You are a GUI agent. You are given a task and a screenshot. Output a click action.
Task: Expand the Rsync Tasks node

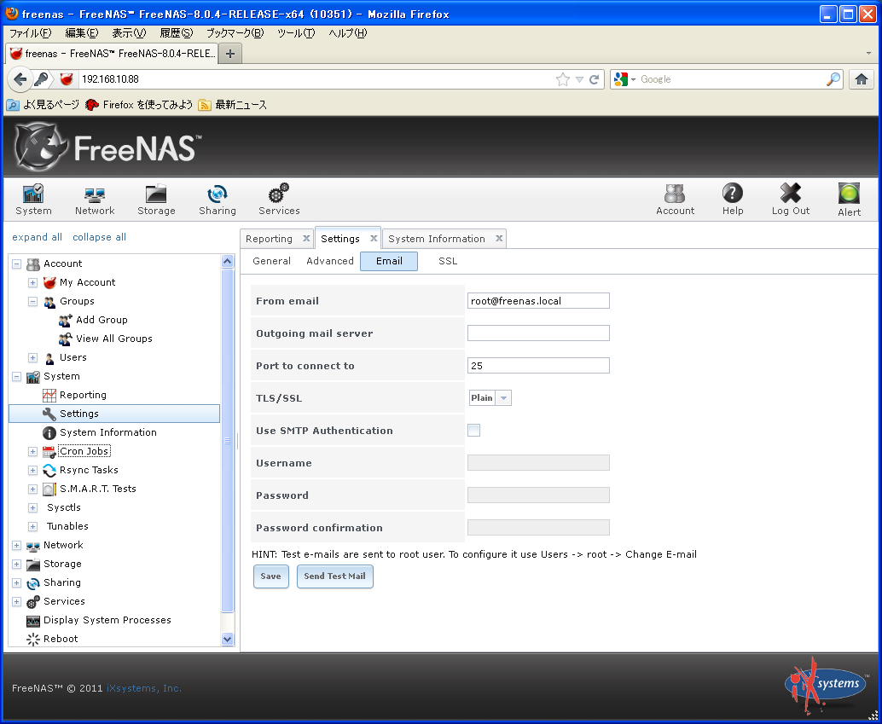(33, 470)
